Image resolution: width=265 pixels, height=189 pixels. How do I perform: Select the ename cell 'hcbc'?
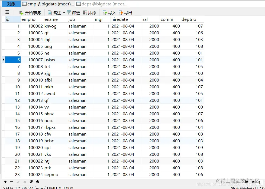tap(56, 141)
